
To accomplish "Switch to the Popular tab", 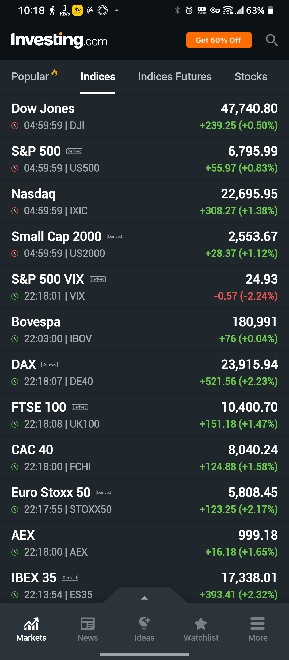I will tap(30, 77).
